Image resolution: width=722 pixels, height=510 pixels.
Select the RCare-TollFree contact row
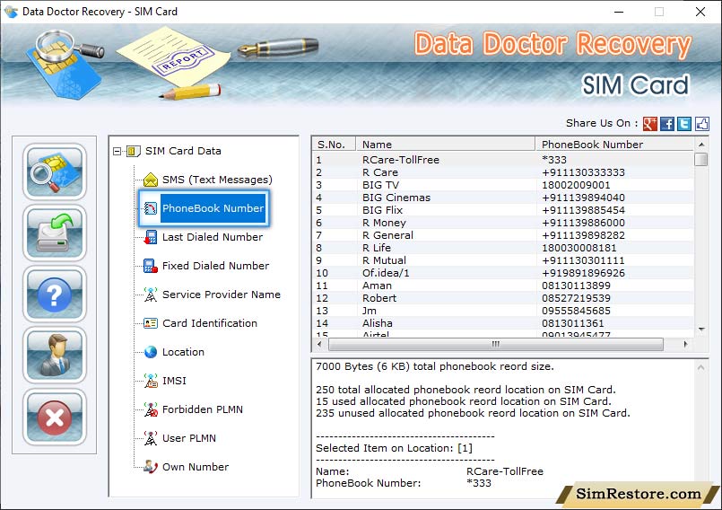click(503, 160)
